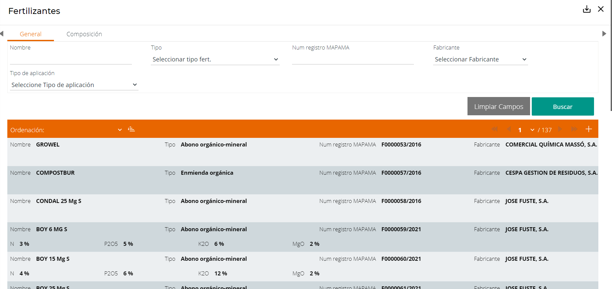The height and width of the screenshot is (289, 612).
Task: Jump to the last results page
Action: tap(574, 129)
